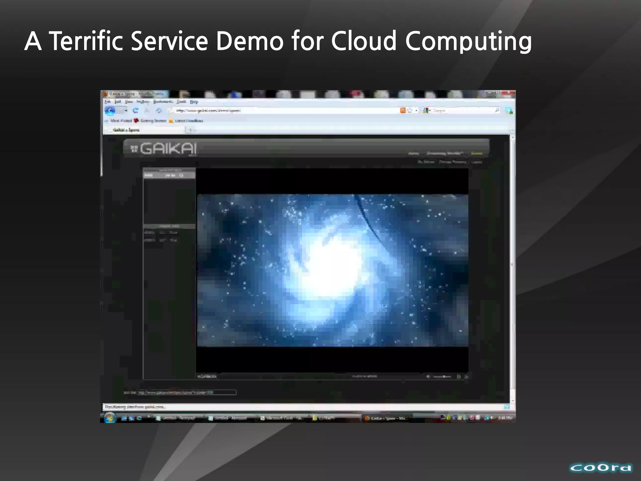Toggle fullscreen for the game stream

[466, 376]
